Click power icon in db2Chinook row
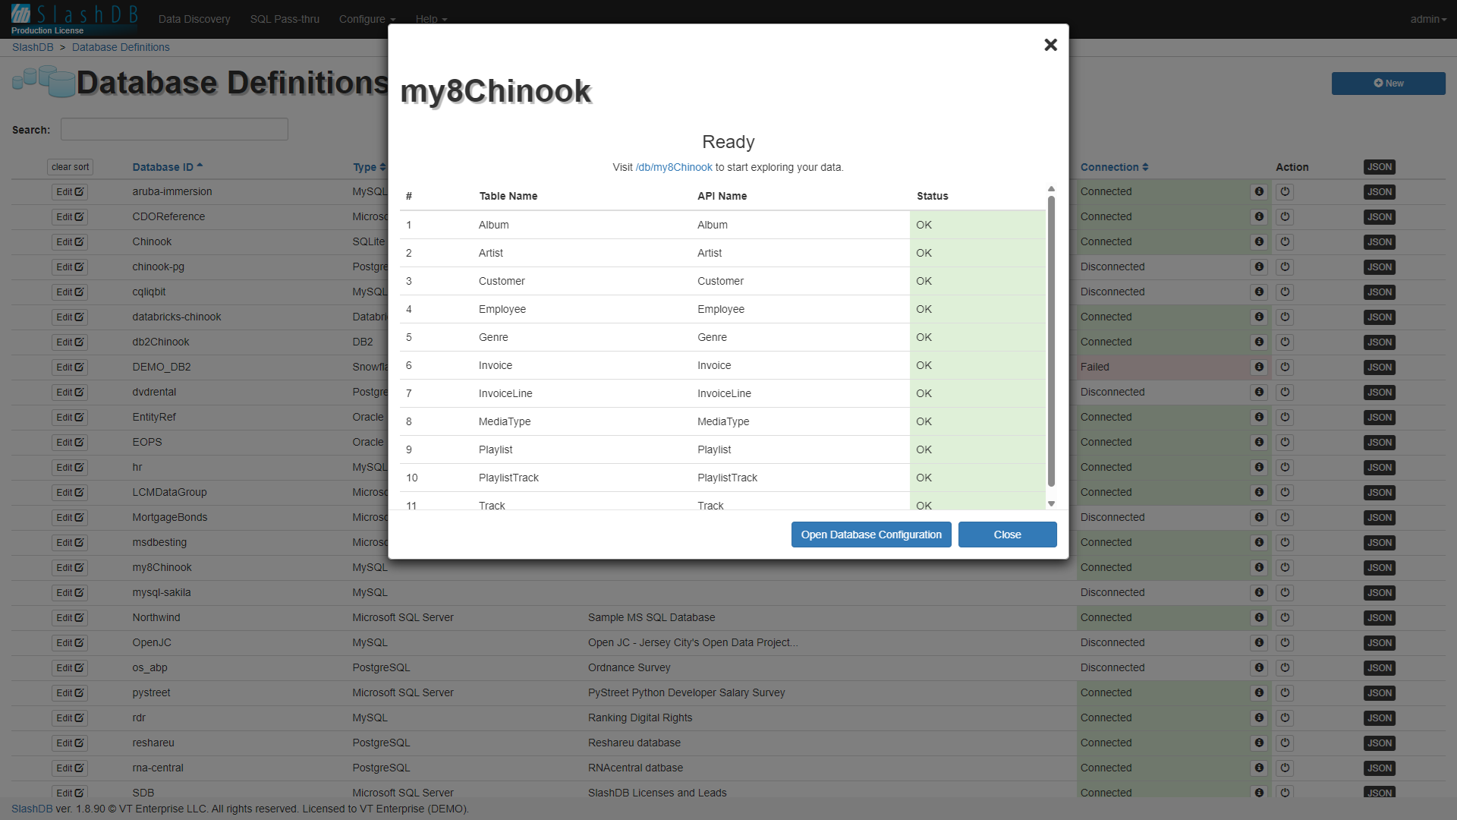This screenshot has height=820, width=1457. [1285, 342]
